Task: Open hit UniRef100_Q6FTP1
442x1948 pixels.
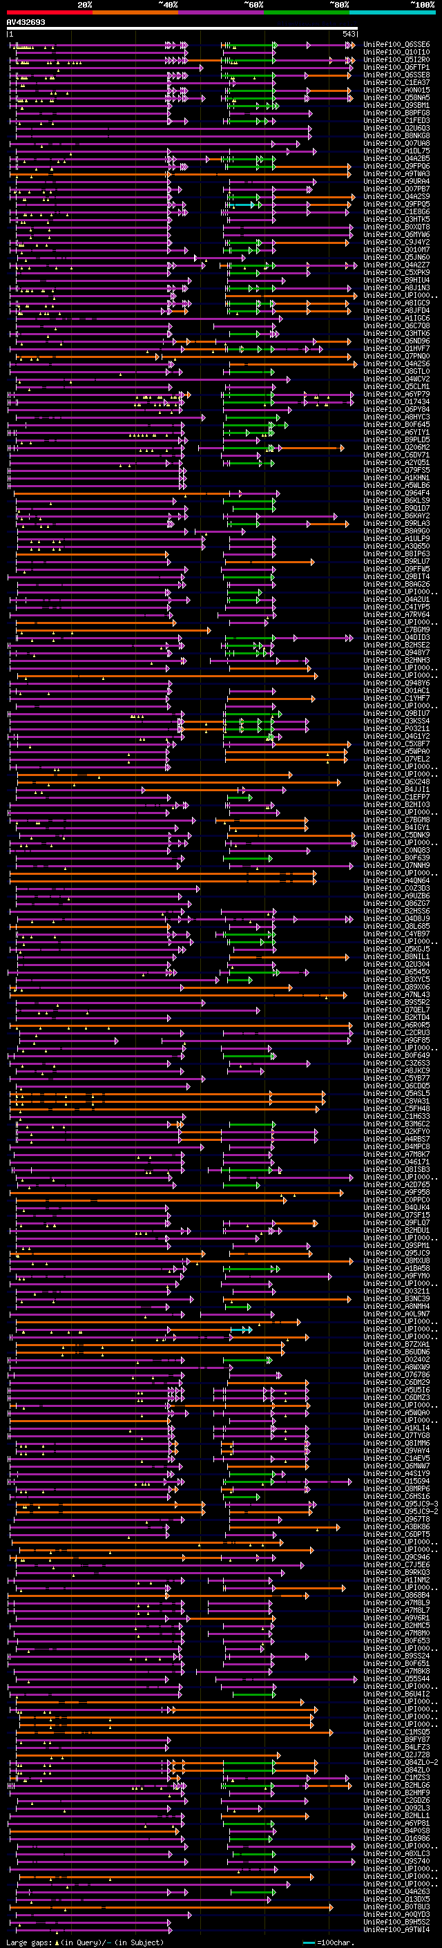Action: click(x=396, y=67)
